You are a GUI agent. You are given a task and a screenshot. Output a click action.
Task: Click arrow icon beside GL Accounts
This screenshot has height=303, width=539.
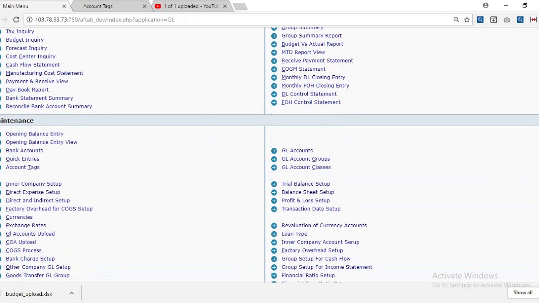274,151
